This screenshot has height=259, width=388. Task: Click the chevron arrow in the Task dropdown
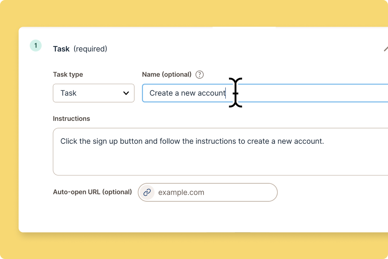point(126,93)
